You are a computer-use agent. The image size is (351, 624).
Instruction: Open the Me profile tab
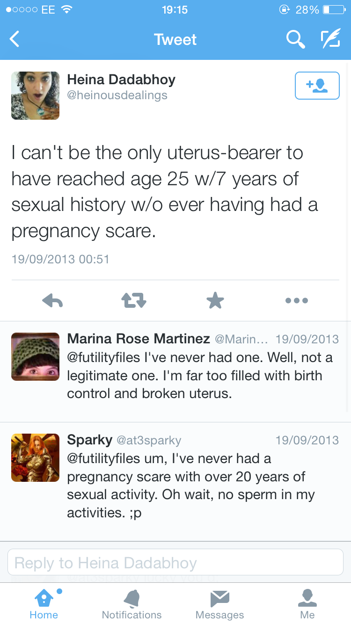(x=307, y=604)
